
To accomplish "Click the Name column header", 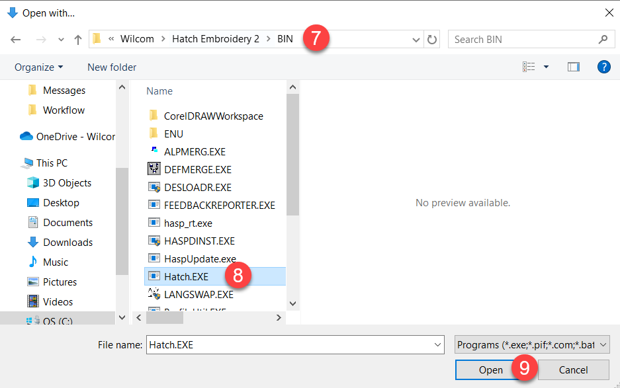I will point(159,91).
